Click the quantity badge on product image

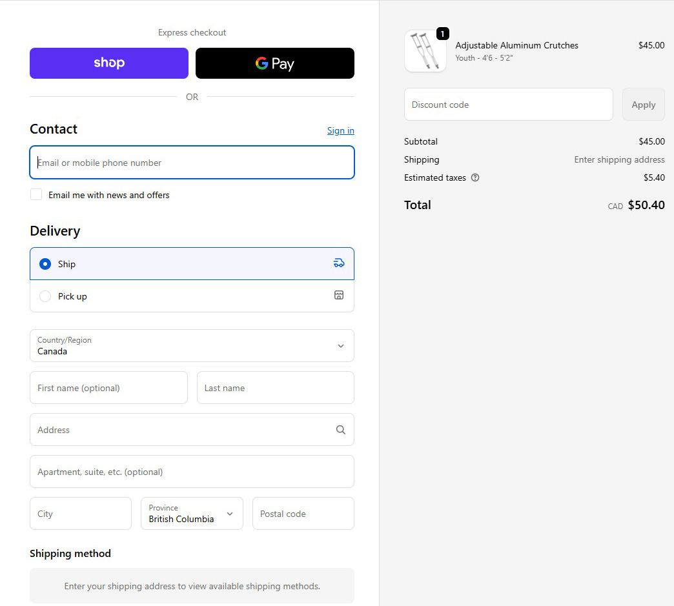442,34
